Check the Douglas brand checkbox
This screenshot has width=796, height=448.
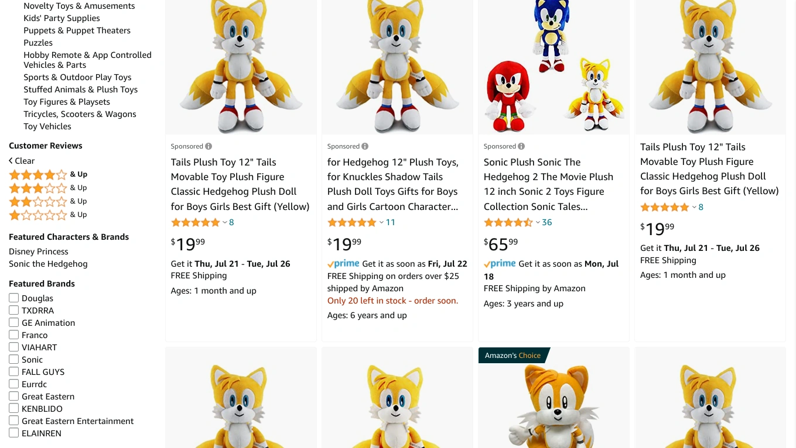pos(14,298)
